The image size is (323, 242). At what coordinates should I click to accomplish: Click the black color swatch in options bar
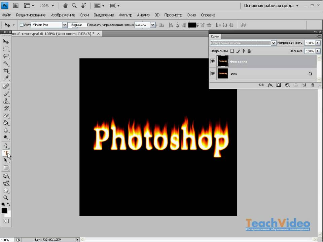[x=192, y=25]
